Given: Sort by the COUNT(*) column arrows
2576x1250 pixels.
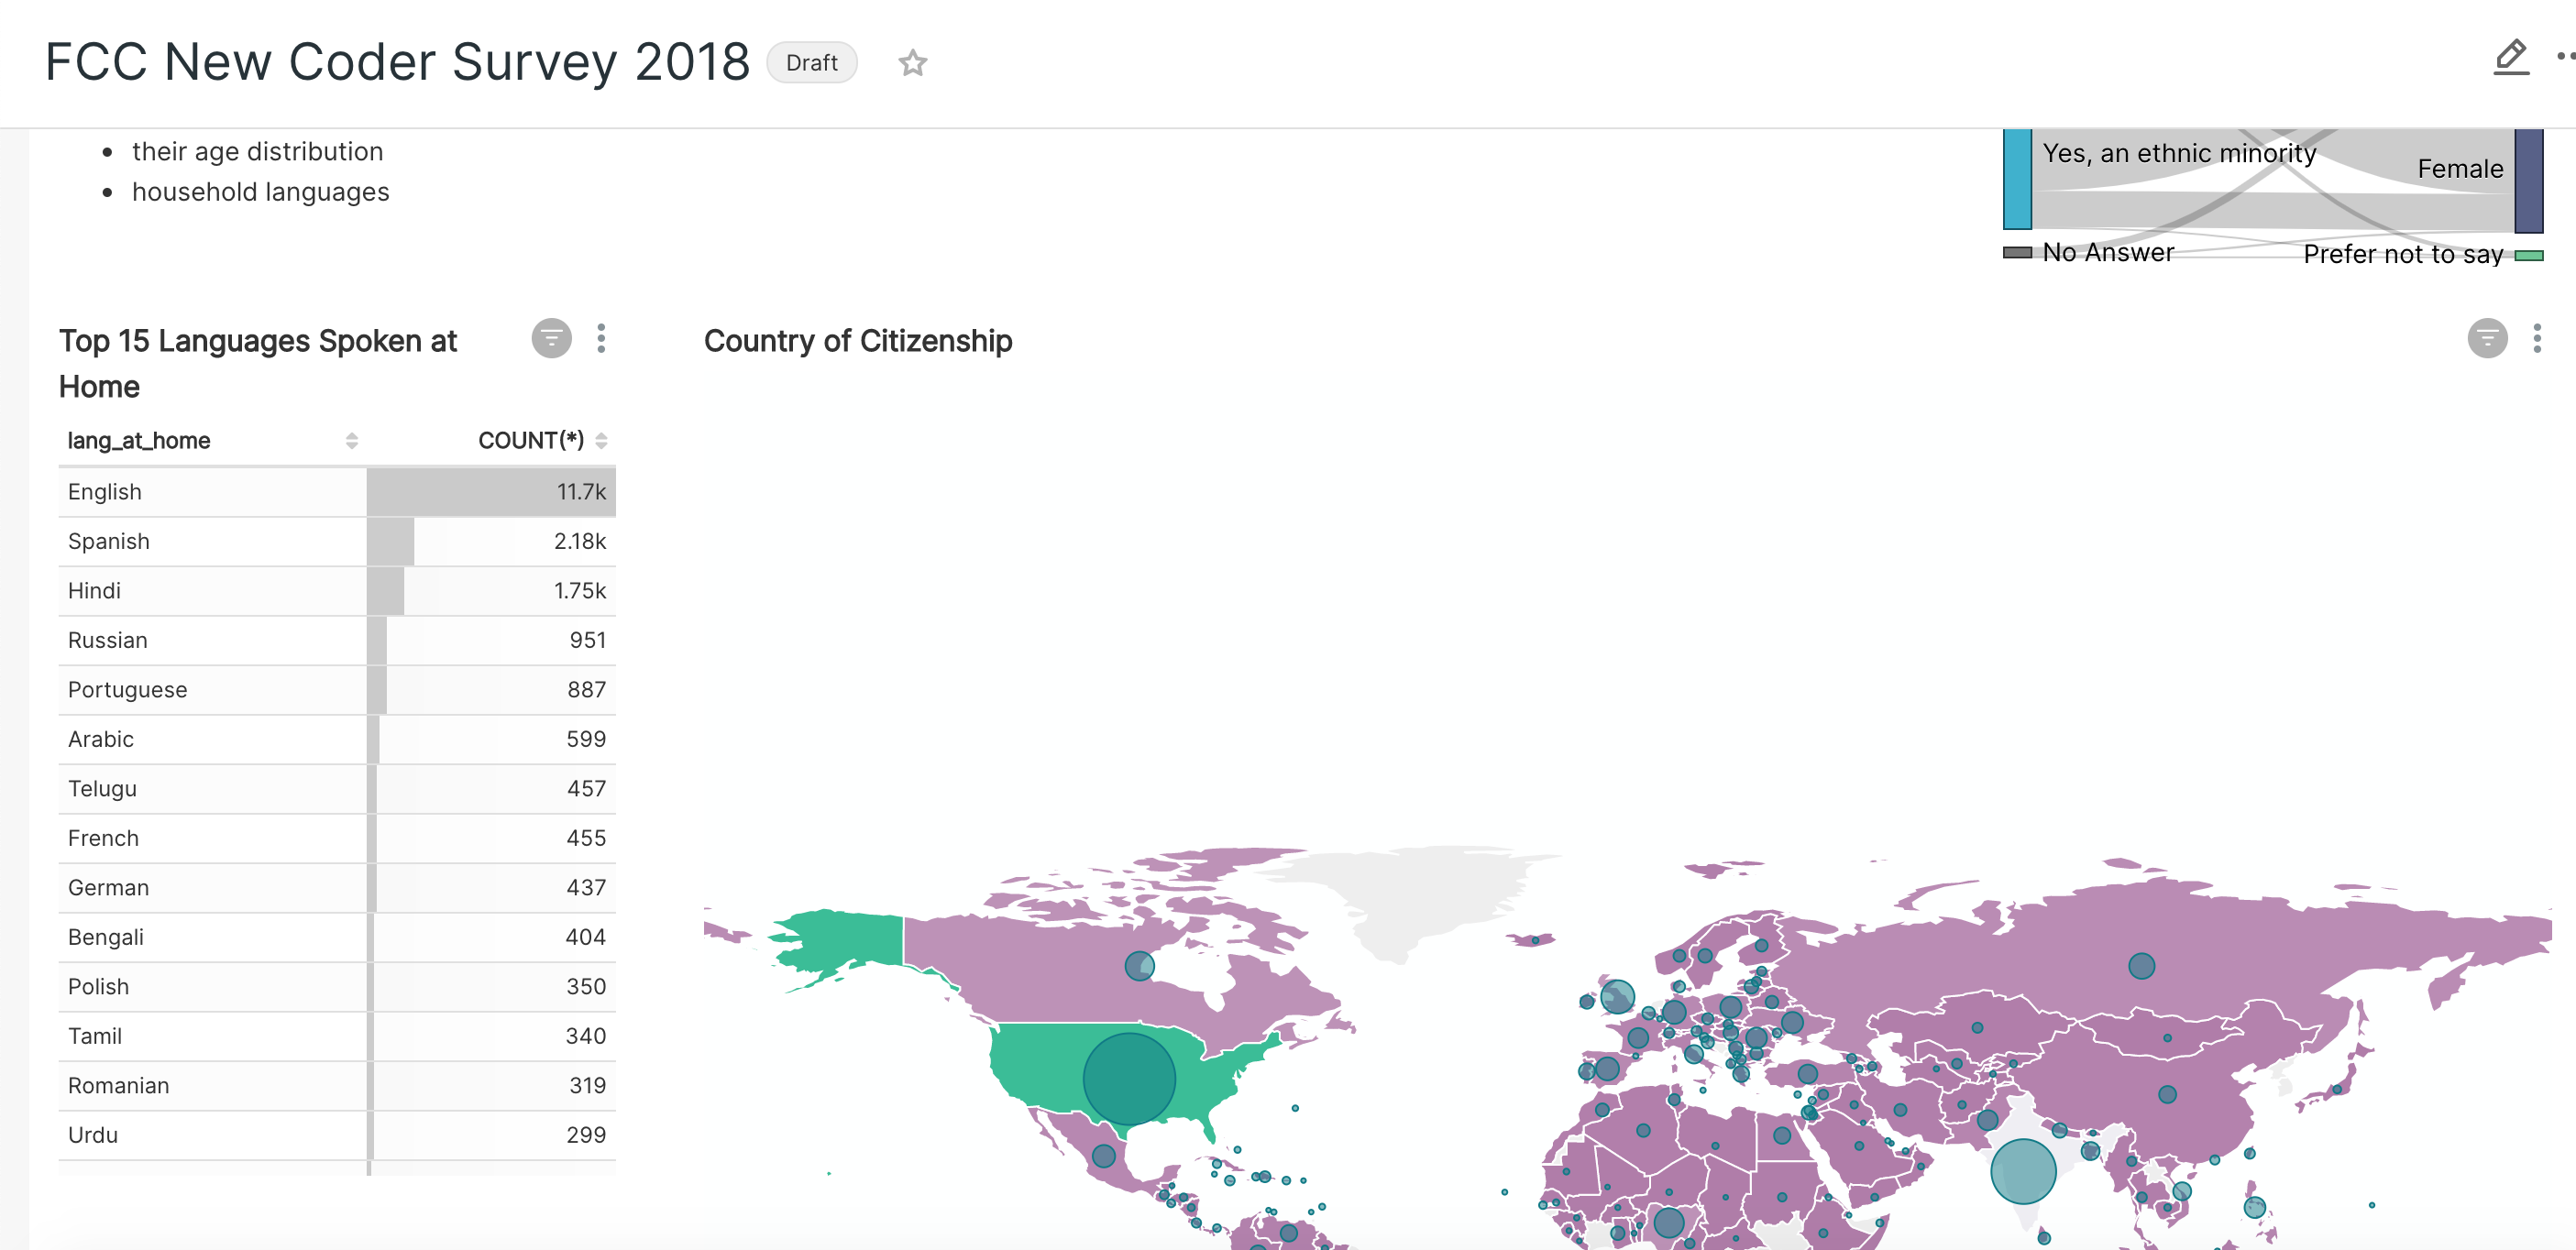Looking at the screenshot, I should point(601,441).
